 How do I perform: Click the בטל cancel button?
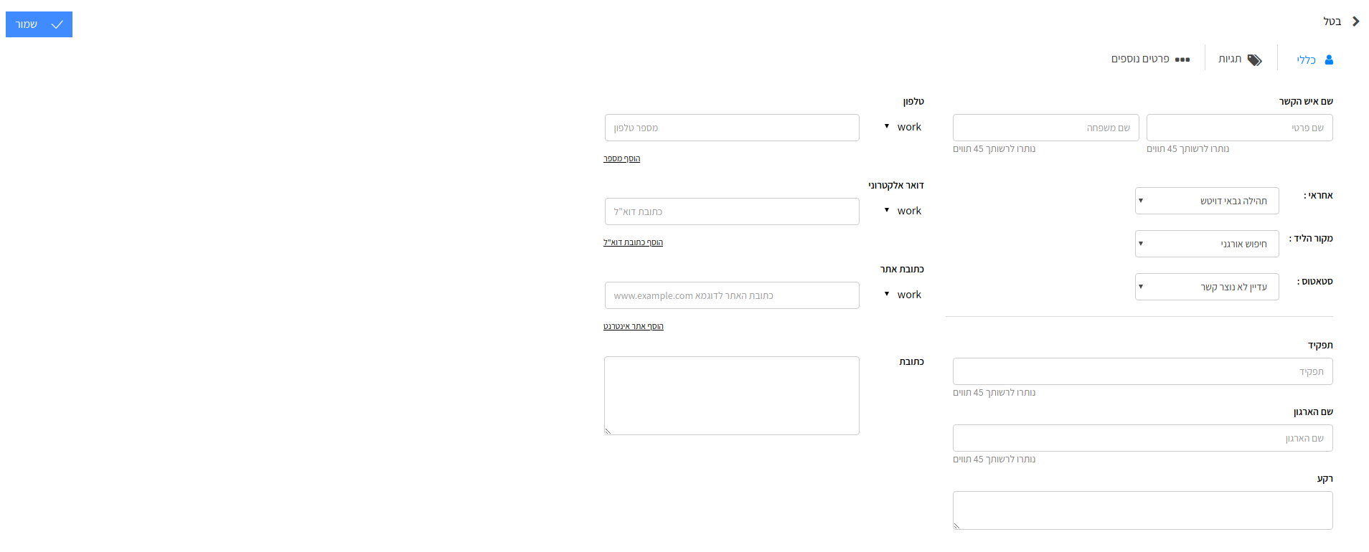pyautogui.click(x=1332, y=22)
